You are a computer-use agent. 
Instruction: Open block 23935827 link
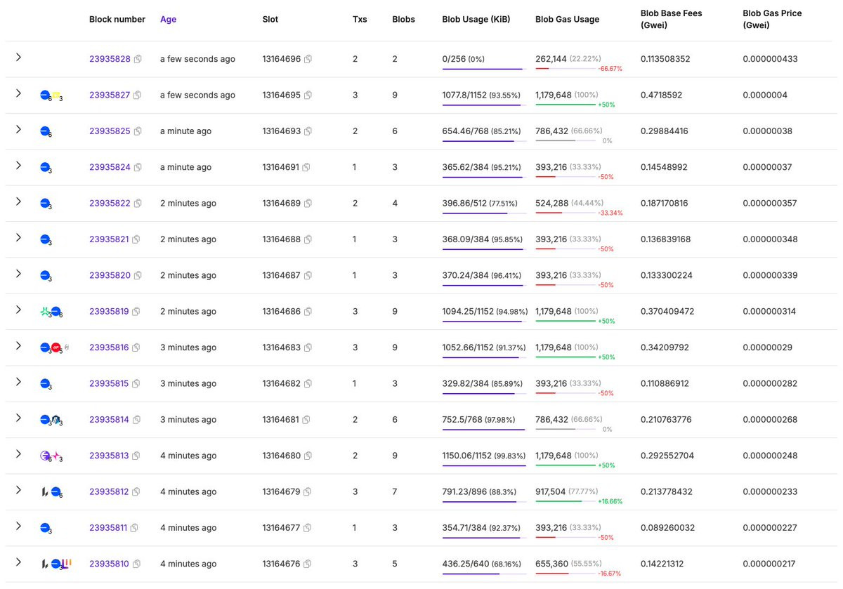click(x=110, y=95)
